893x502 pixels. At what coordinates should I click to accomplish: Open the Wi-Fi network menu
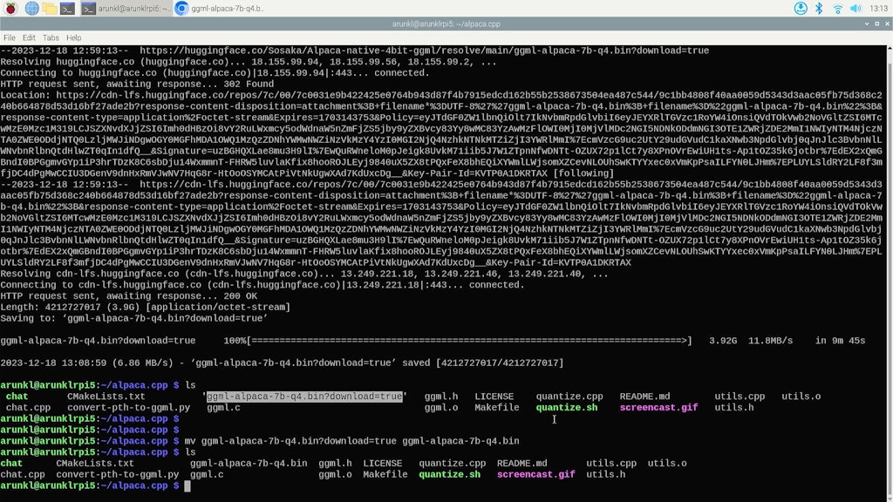[x=837, y=9]
